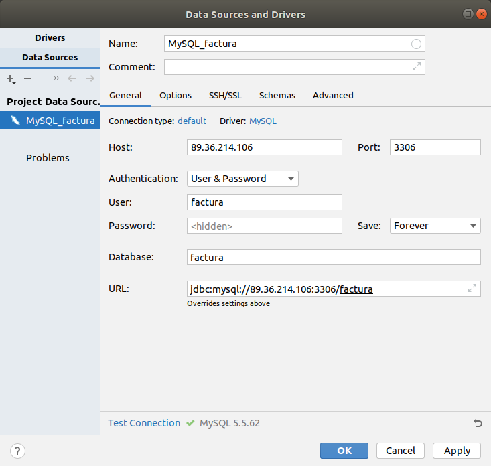Viewport: 491px width, 466px height.
Task: Click the remove data source minus icon
Action: click(27, 78)
